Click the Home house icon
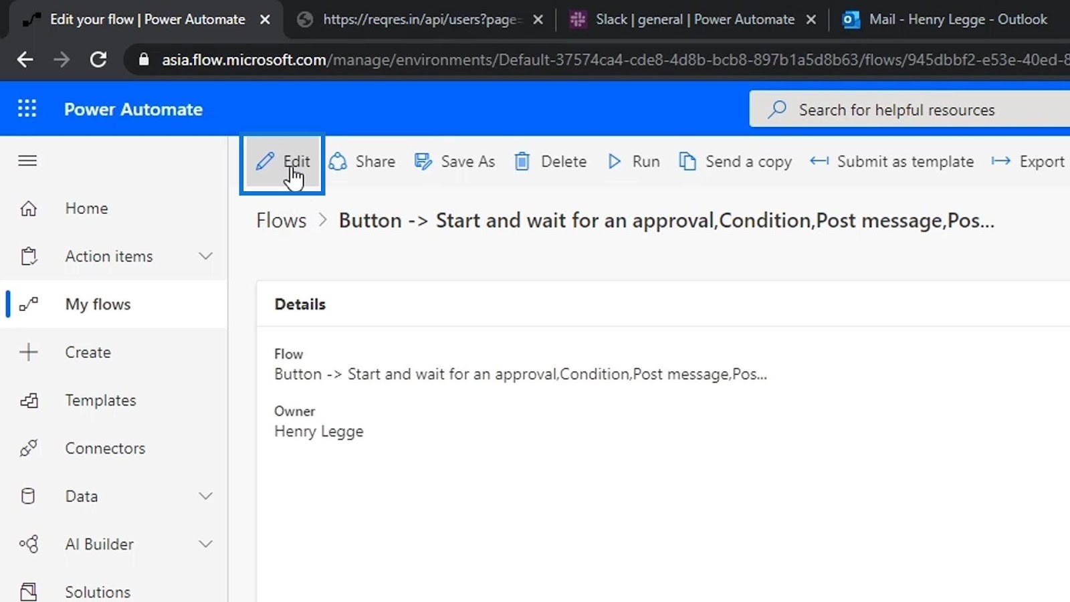The width and height of the screenshot is (1070, 602). tap(28, 209)
